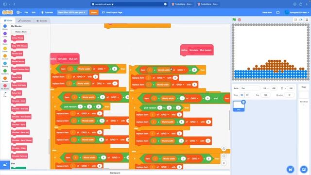This screenshot has width=311, height=175.
Task: Select the Events blocks category
Action: [5, 50]
